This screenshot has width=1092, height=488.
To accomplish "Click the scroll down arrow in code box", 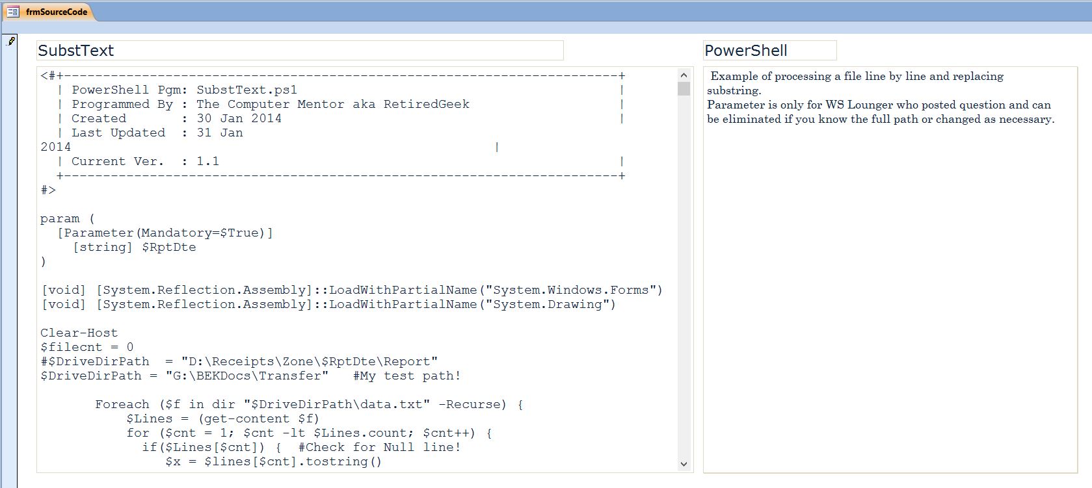I will coord(684,464).
